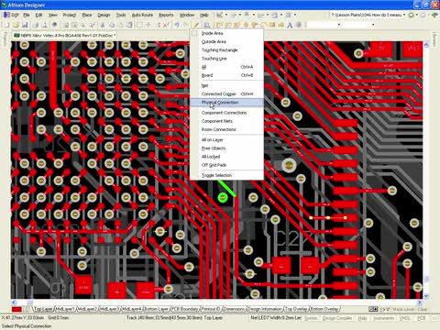Screen dimensions: 440x330
Task: Click the Clear button at bottom right
Action: click(x=422, y=309)
